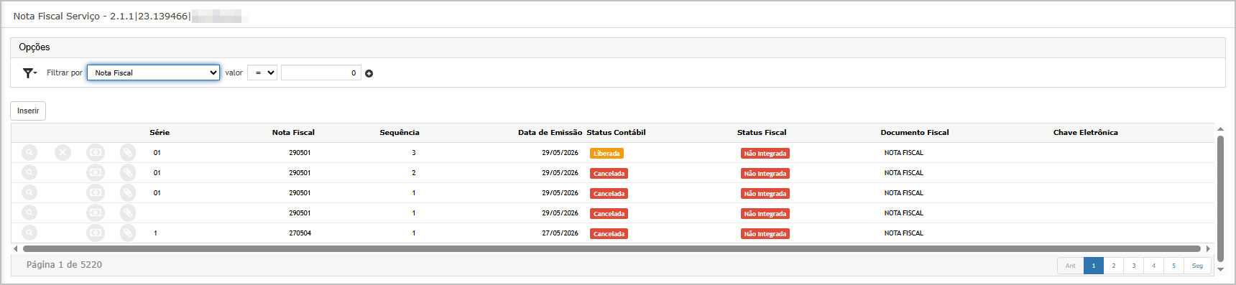
Task: Open money icon on the sequência 3 row
Action: click(96, 153)
